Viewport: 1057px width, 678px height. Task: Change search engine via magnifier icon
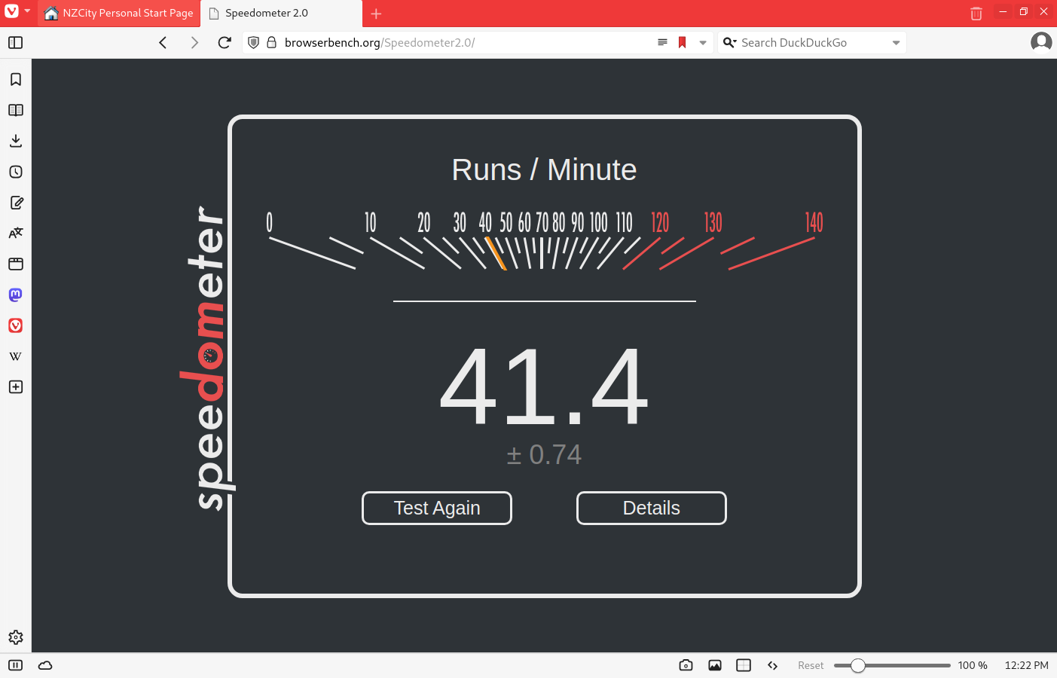point(729,42)
